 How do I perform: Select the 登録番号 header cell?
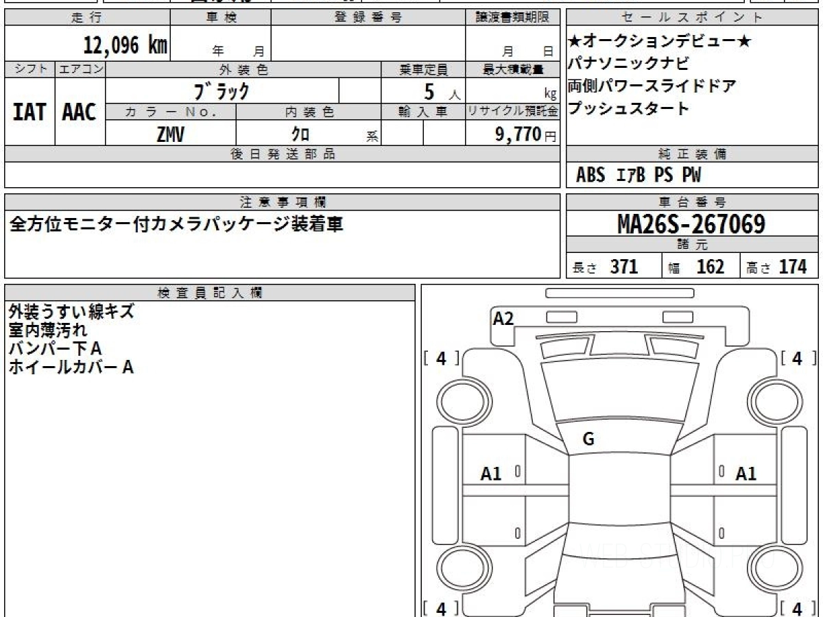coord(368,18)
